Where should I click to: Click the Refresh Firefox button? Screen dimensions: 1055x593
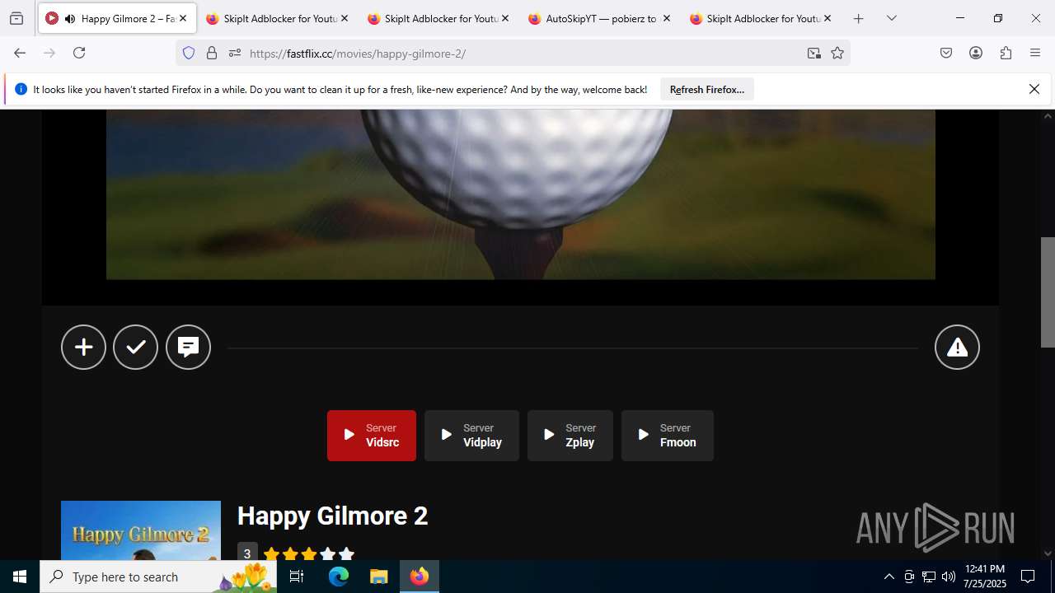[707, 89]
